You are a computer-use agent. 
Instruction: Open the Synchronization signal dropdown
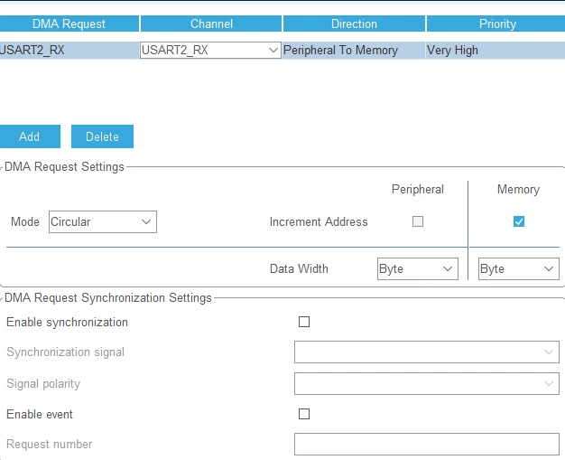click(427, 352)
